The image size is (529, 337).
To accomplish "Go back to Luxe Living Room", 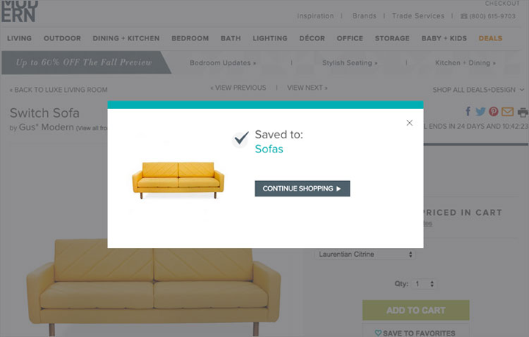I will (59, 90).
